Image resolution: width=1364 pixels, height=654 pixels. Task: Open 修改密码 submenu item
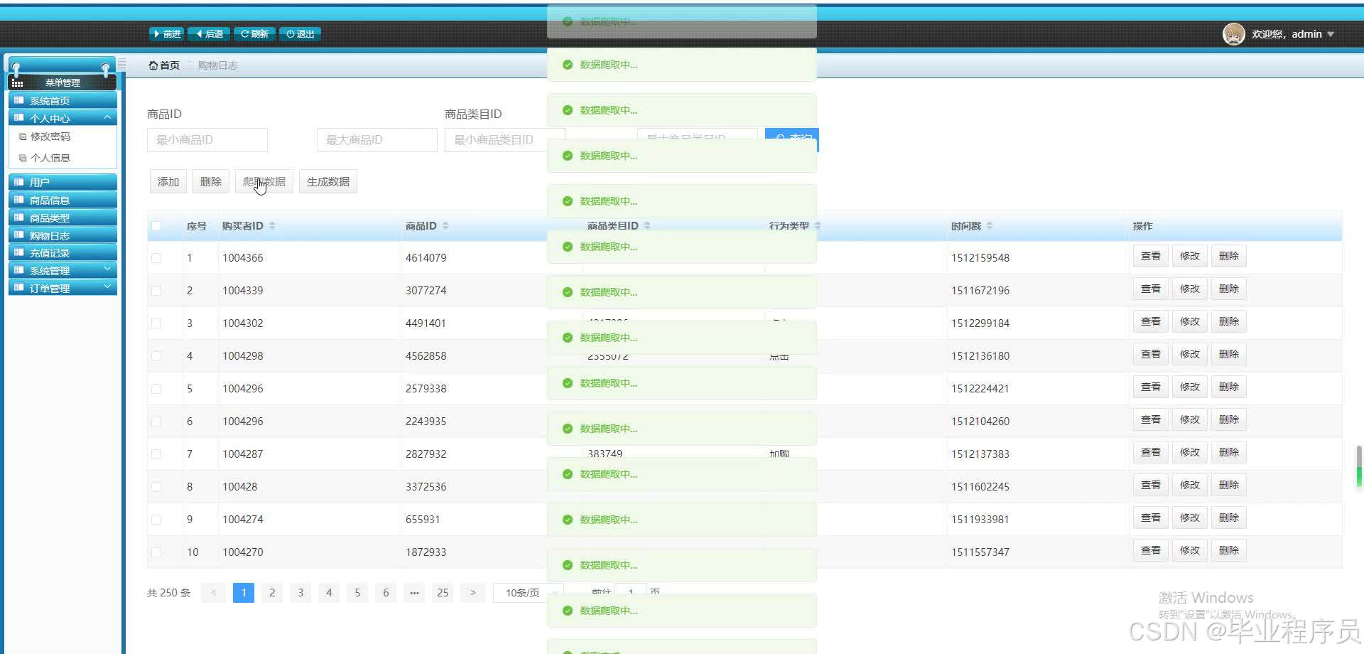coord(50,136)
